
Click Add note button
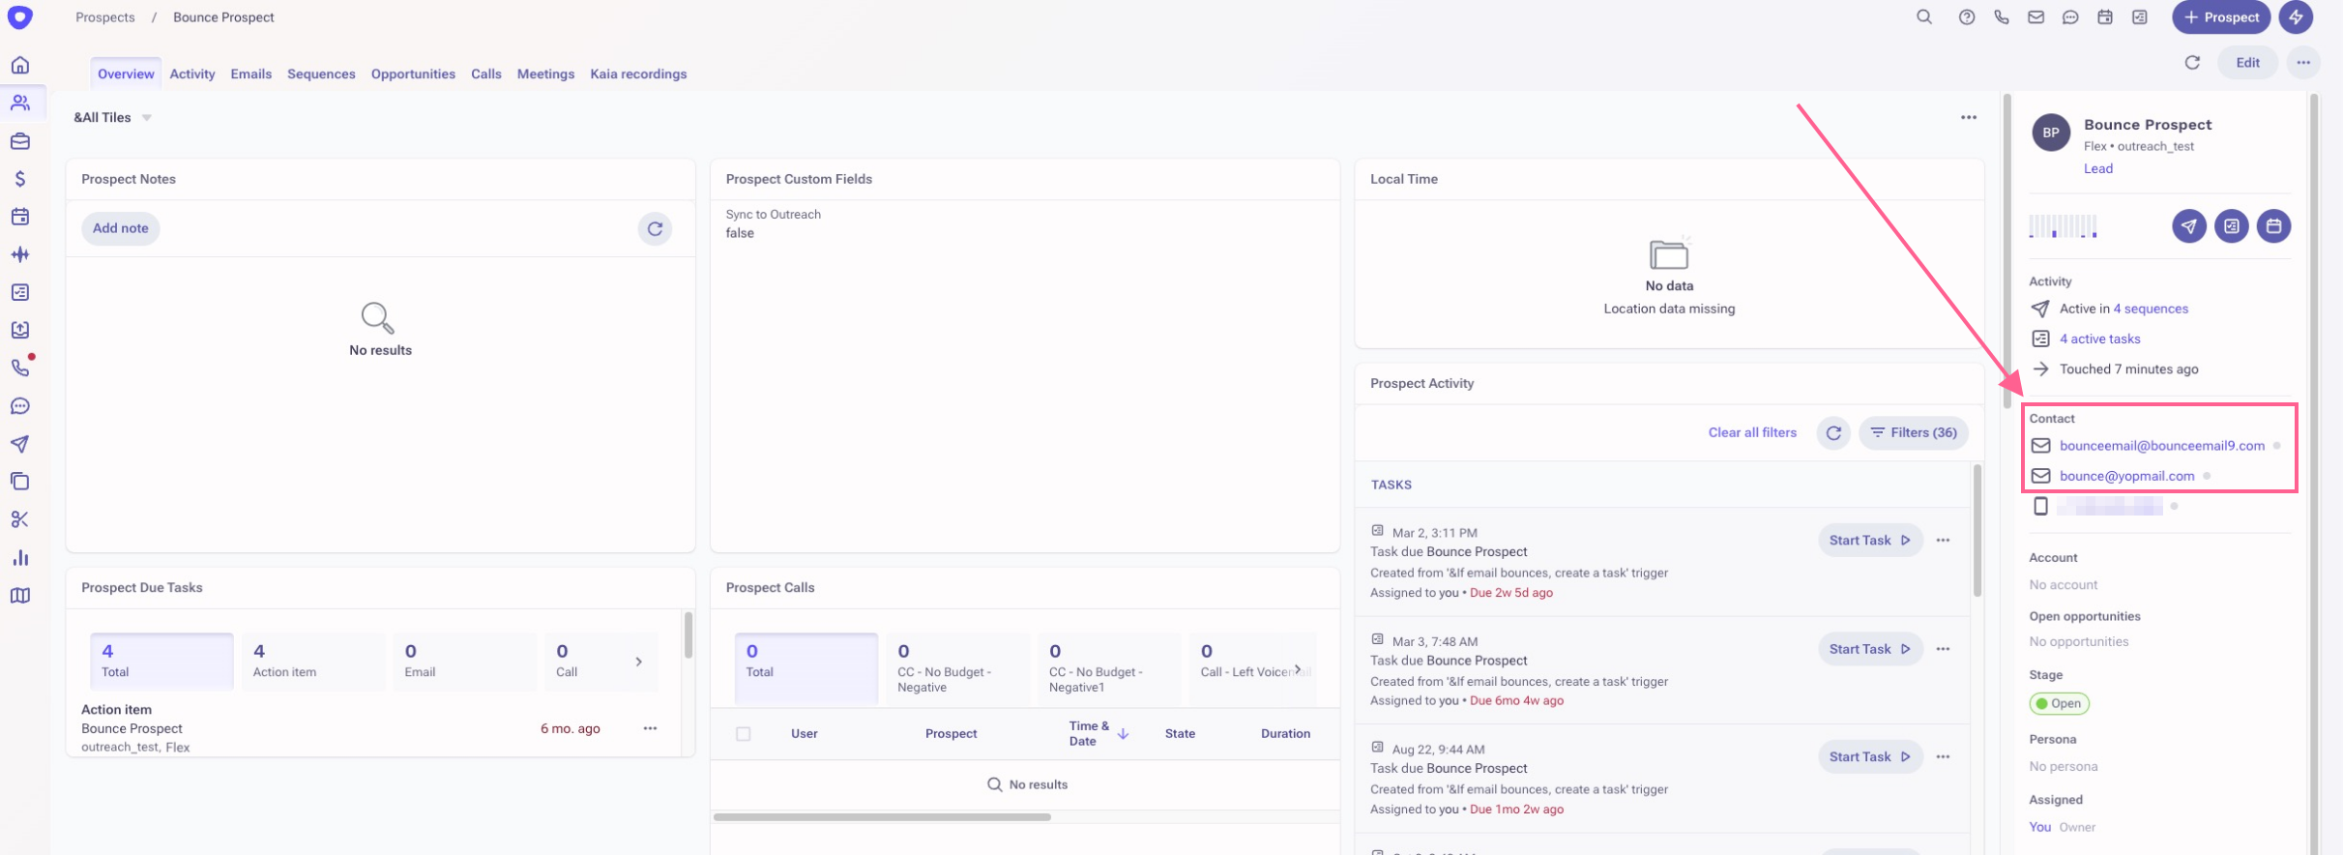[x=121, y=229]
